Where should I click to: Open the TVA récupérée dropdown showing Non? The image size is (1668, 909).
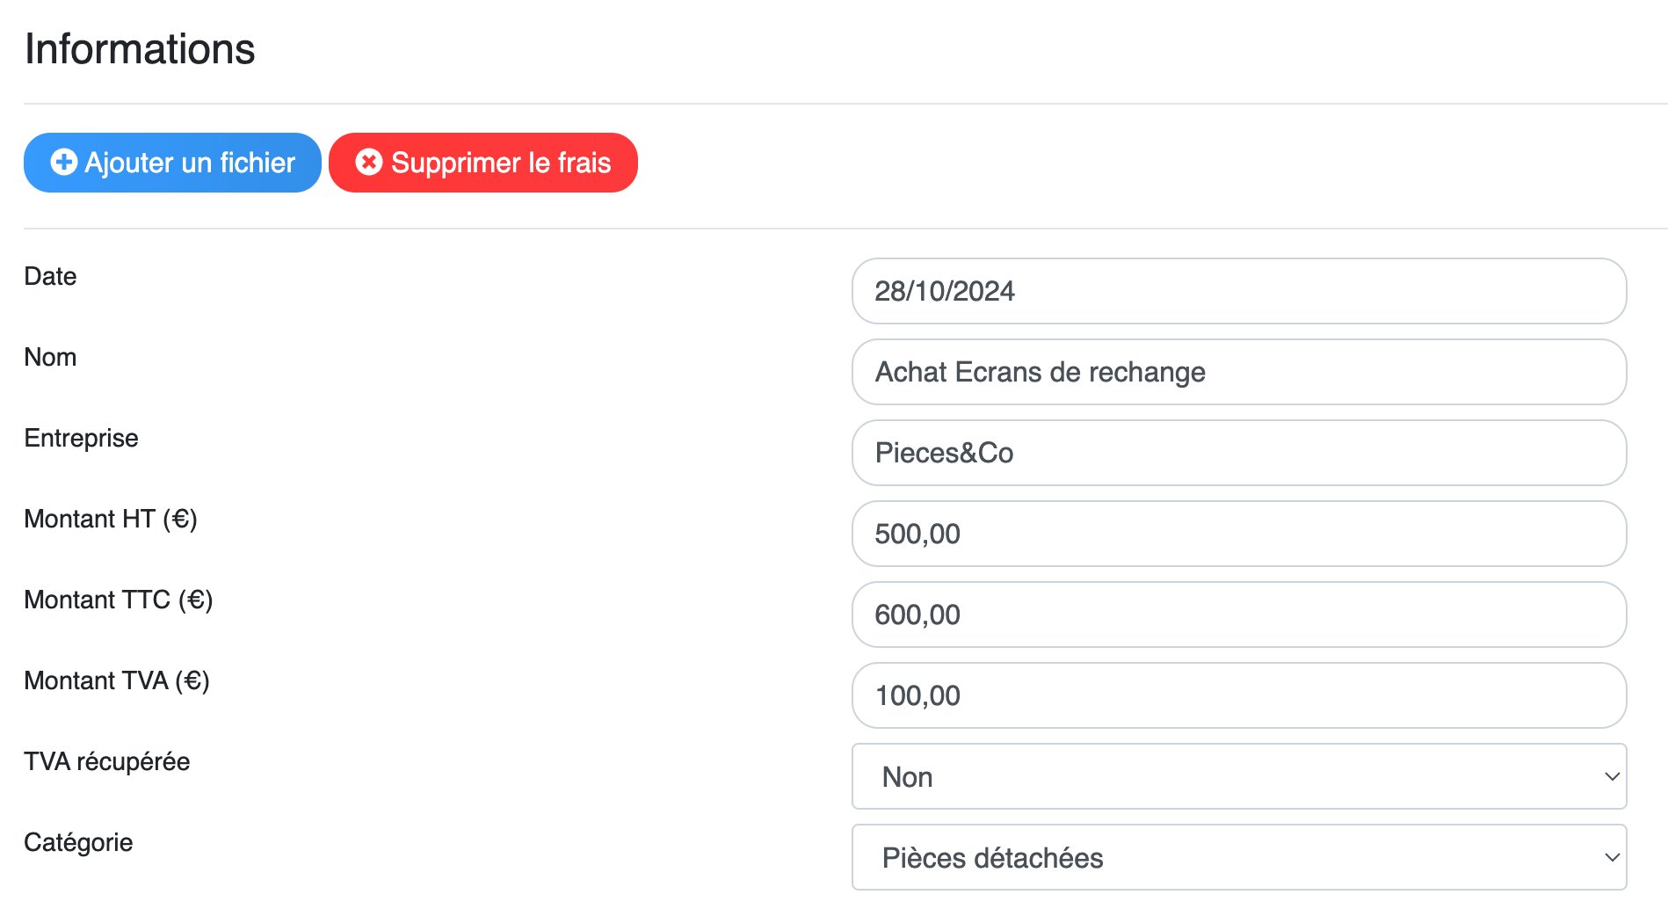coord(1239,776)
